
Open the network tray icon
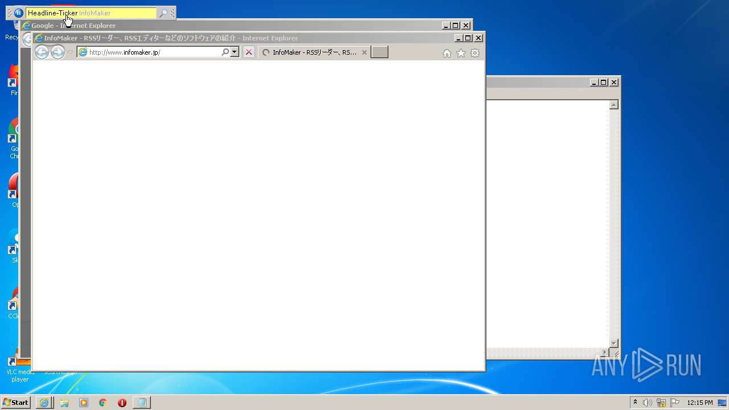tap(661, 403)
